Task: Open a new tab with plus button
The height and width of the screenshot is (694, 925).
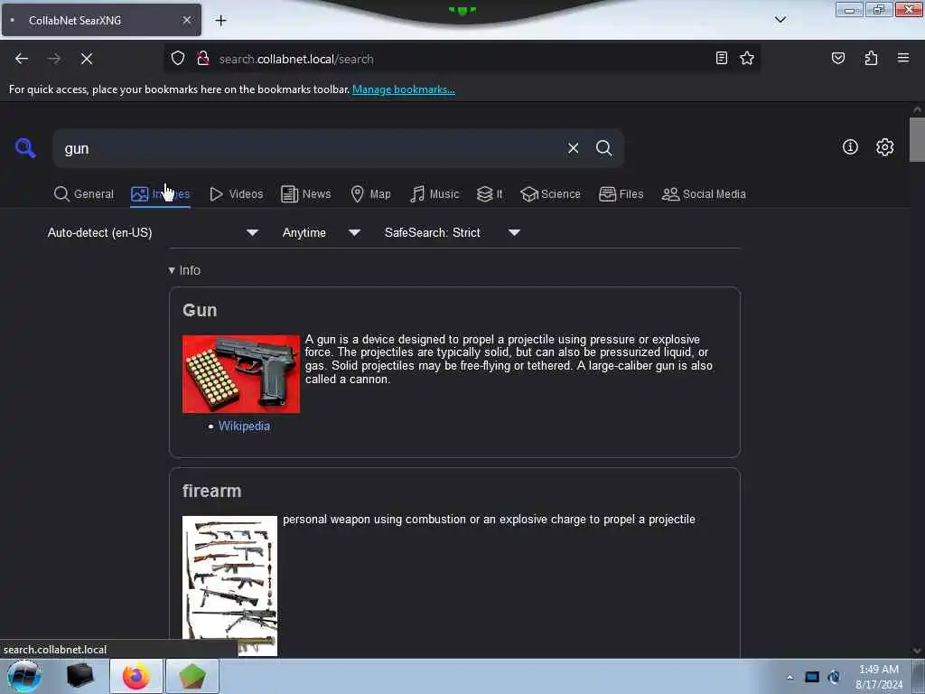Action: (x=220, y=21)
